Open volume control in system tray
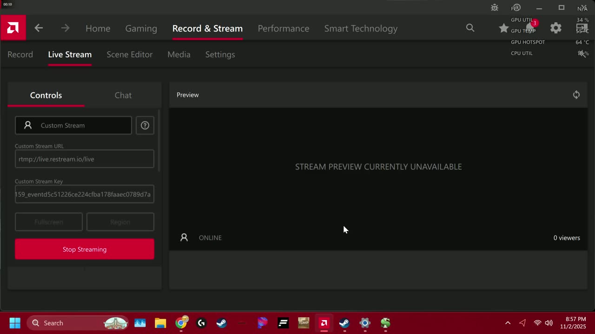Viewport: 595px width, 334px height. coord(549,323)
